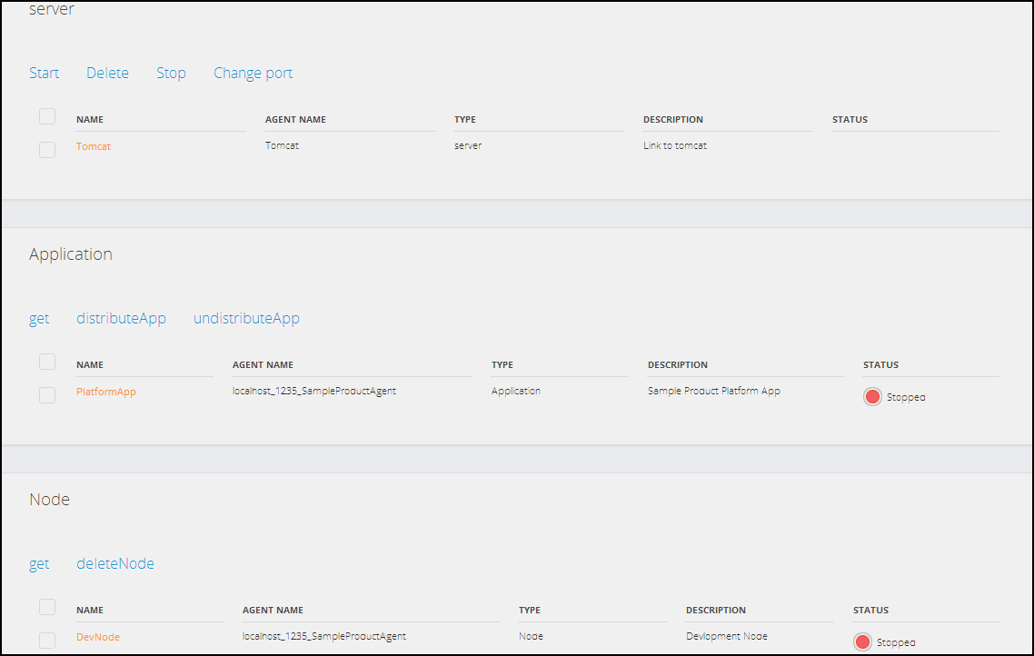Check the select-all checkbox in Application table
The height and width of the screenshot is (656, 1034).
pos(46,361)
